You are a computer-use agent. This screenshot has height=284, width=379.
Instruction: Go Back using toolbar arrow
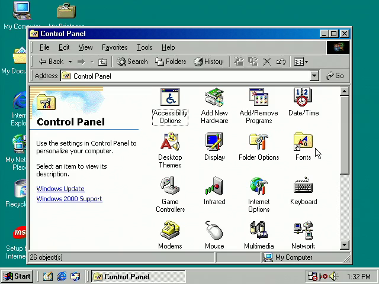pyautogui.click(x=52, y=62)
